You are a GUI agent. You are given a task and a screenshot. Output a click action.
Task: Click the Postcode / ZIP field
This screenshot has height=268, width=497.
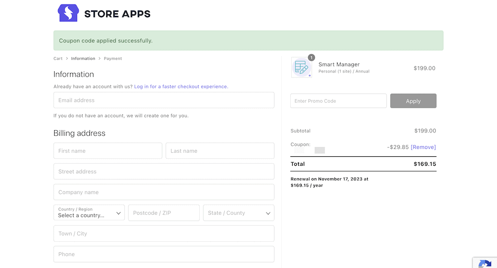tap(164, 212)
